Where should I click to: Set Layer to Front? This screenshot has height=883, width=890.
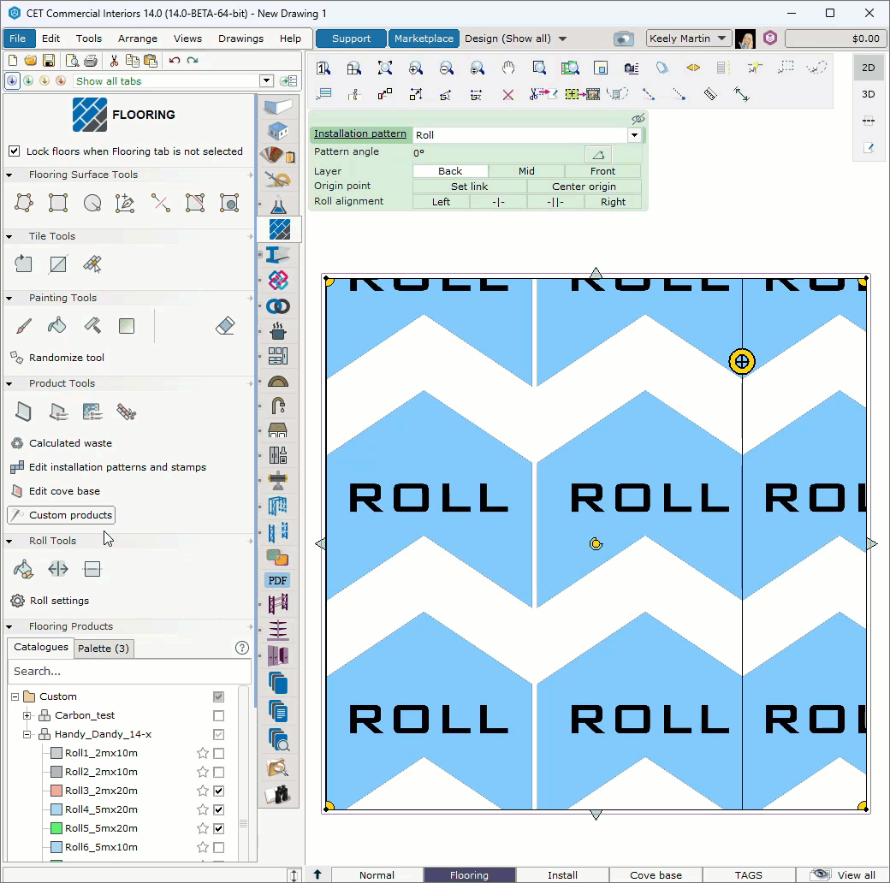pyautogui.click(x=602, y=171)
